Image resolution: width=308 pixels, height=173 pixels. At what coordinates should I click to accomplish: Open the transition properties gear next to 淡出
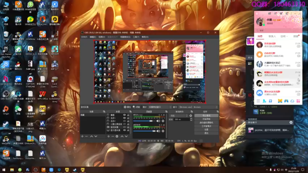191,116
